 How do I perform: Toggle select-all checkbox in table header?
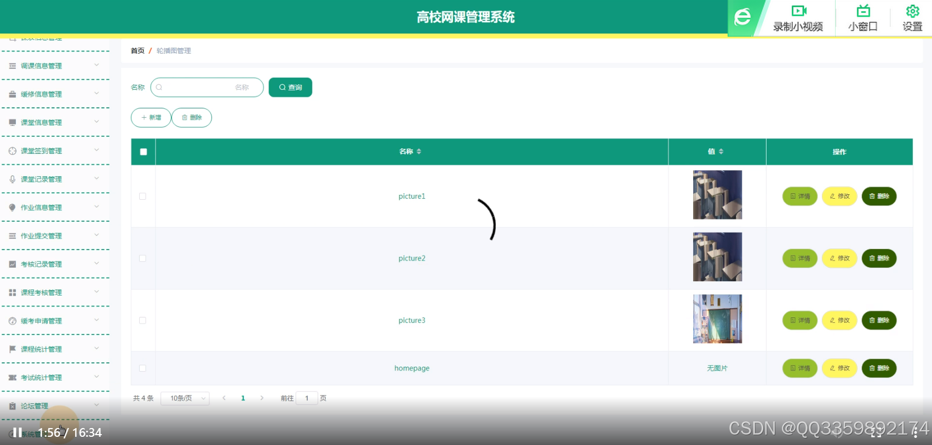click(144, 152)
